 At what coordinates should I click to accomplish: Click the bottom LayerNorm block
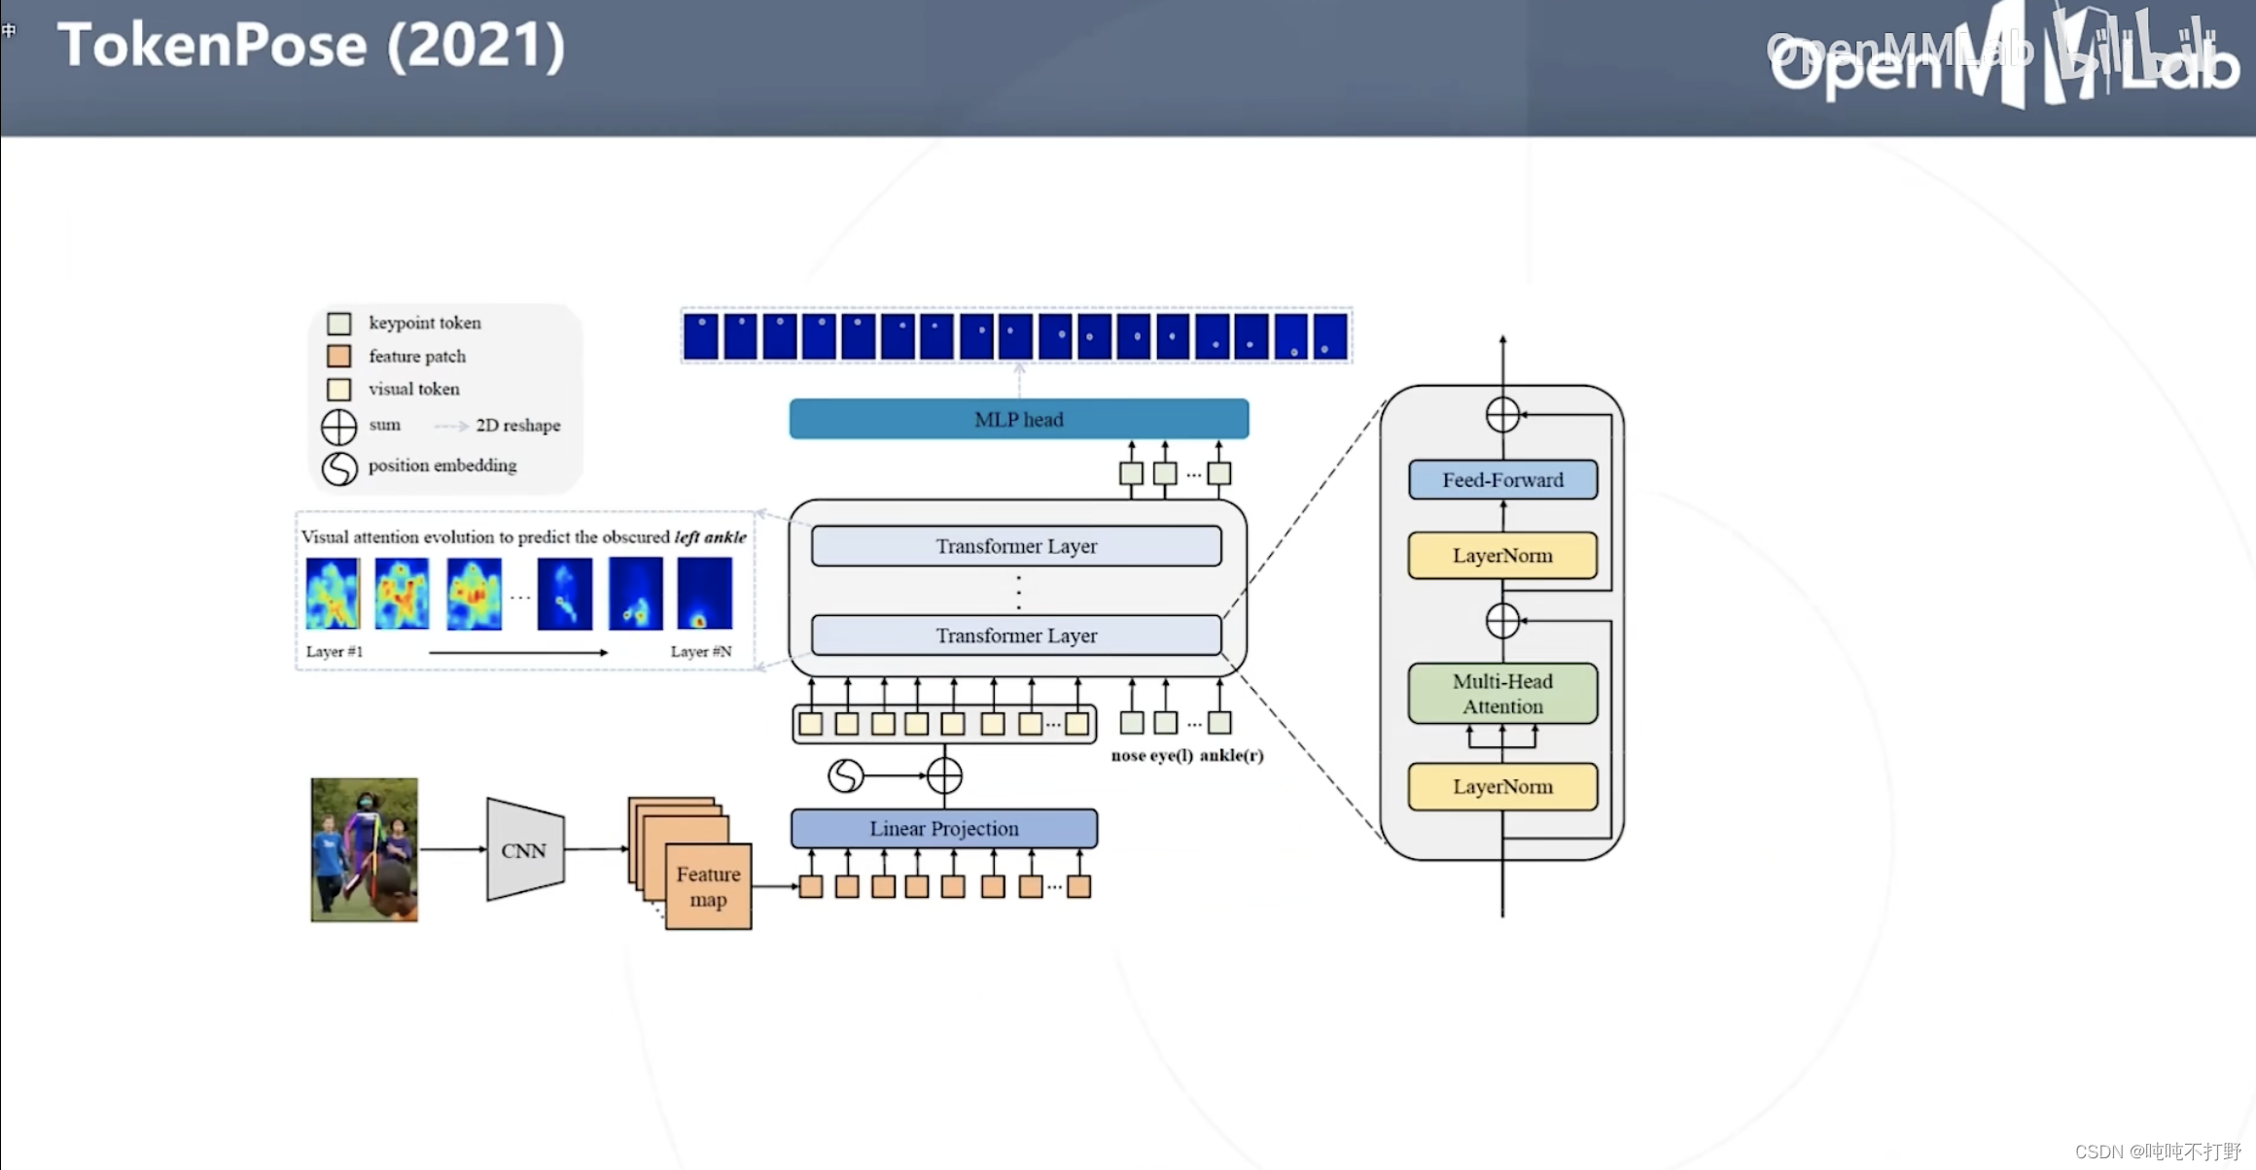pyautogui.click(x=1502, y=787)
